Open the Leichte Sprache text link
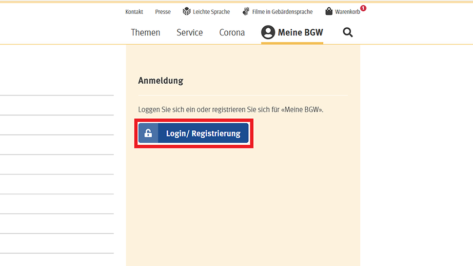This screenshot has height=266, width=473. 211,12
